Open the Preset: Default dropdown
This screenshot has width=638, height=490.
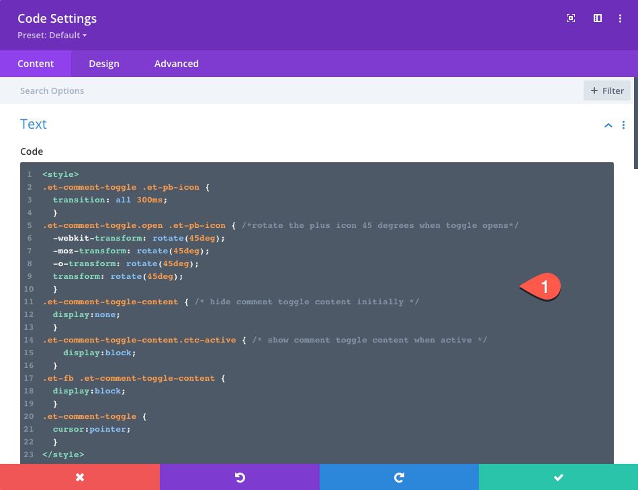(52, 35)
